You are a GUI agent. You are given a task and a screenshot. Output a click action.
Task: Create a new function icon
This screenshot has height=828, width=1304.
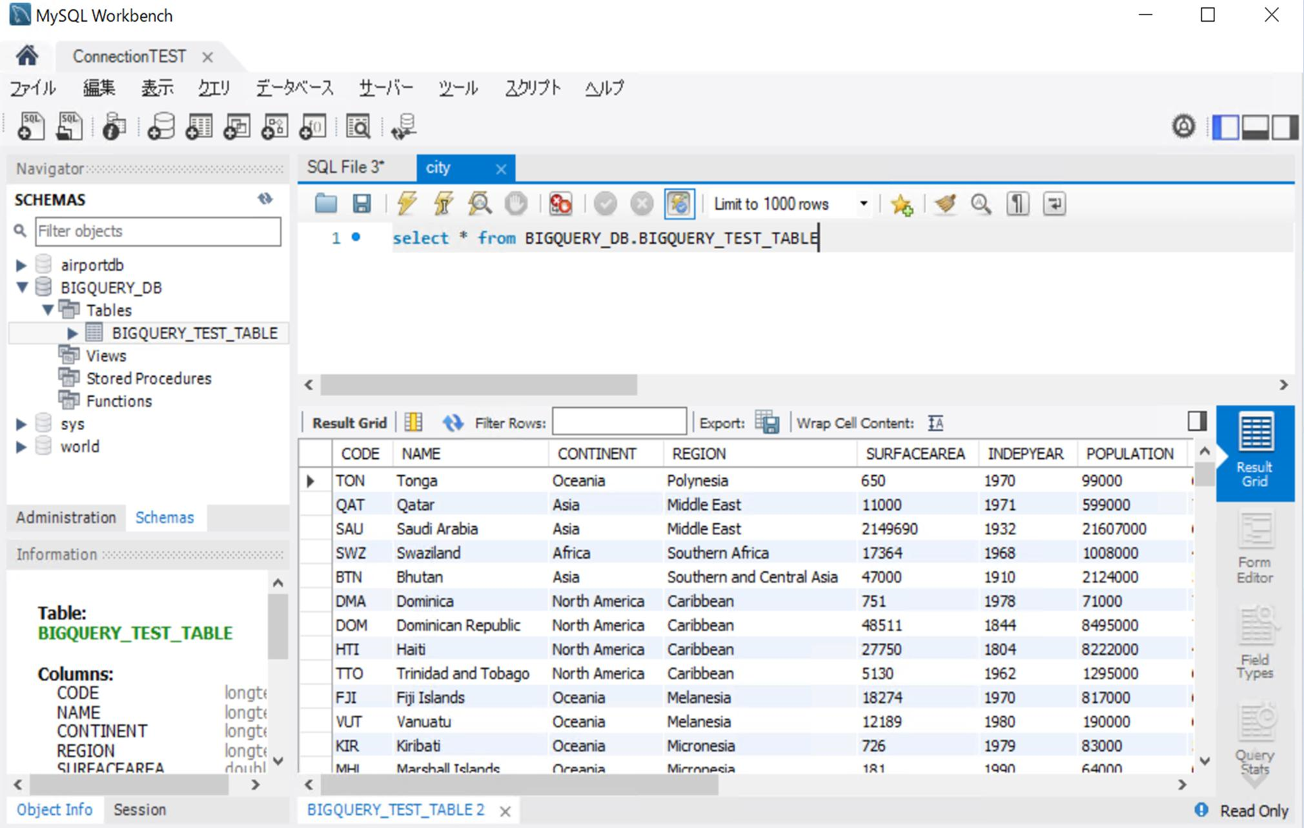[x=313, y=126]
